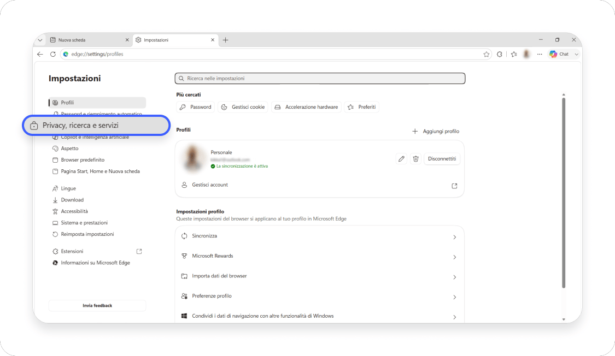Open the favorites list toolbar icon
Screen dimensions: 615x356
click(514, 54)
